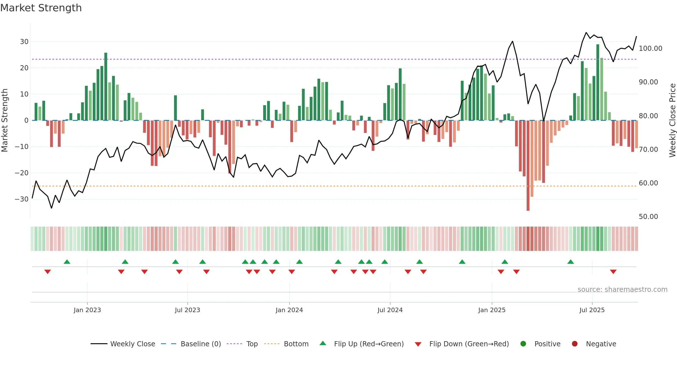Click the Jan 2023 axis label
The image size is (677, 381).
(87, 310)
